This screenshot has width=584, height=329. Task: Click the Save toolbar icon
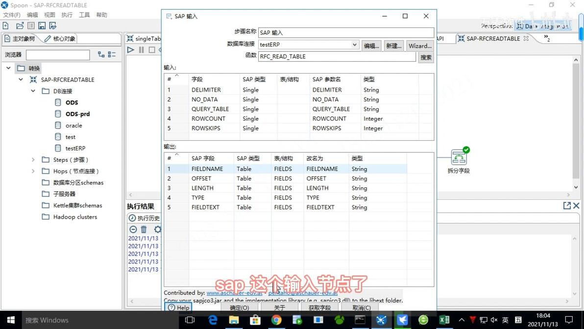42,25
